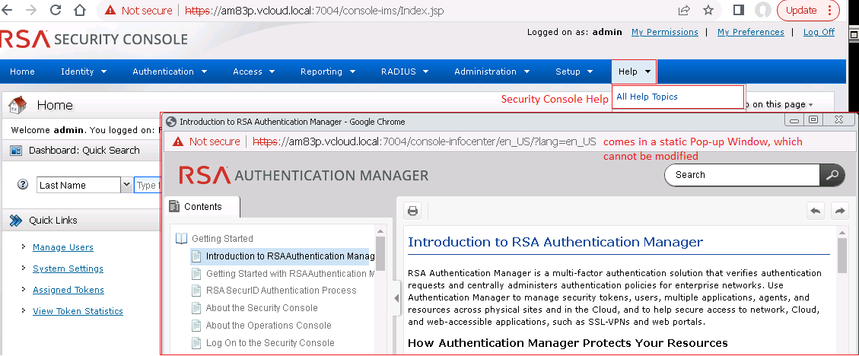Expand the Administration menu
This screenshot has height=356, width=859.
click(492, 72)
